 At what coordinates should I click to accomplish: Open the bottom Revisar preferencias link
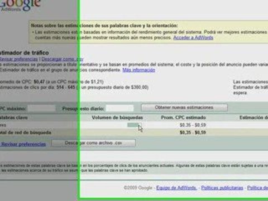tap(23, 144)
